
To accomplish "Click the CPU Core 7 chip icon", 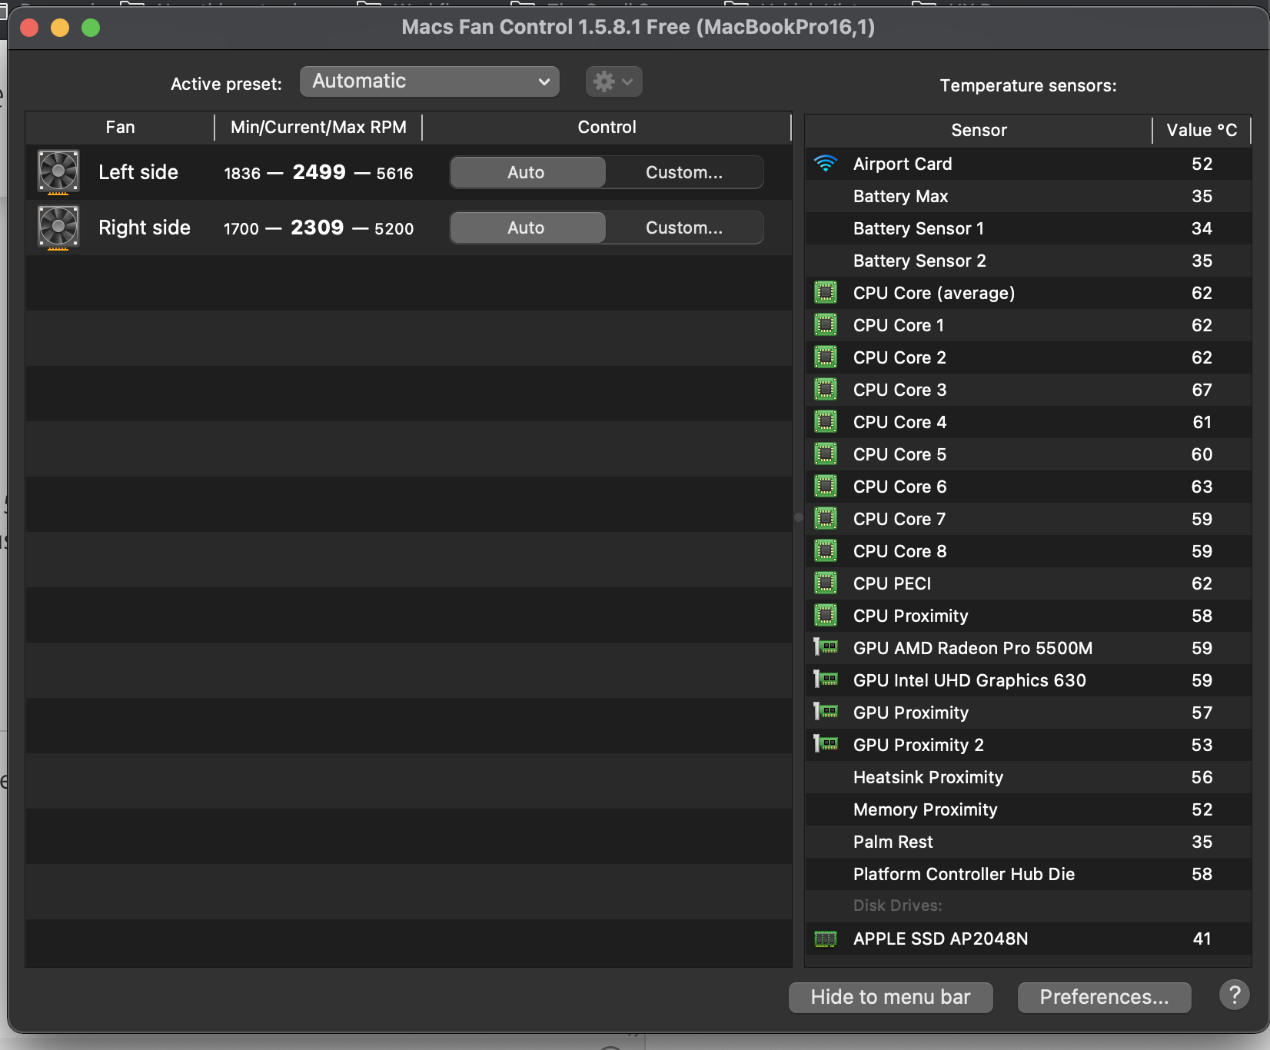I will pos(826,519).
